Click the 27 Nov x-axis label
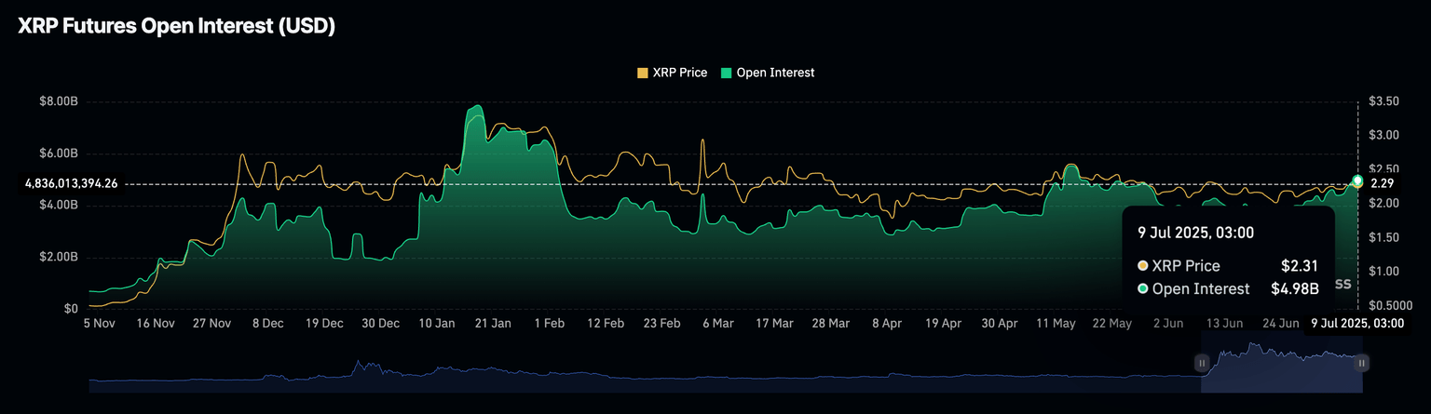 212,324
